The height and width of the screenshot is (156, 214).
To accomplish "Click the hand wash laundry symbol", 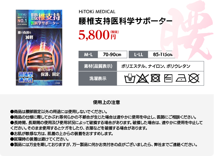I will click(130, 78).
